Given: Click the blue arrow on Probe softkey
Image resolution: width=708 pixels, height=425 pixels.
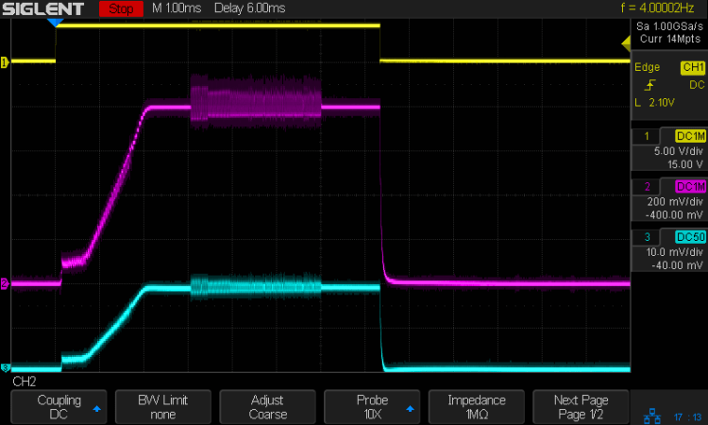Looking at the screenshot, I should (x=410, y=409).
